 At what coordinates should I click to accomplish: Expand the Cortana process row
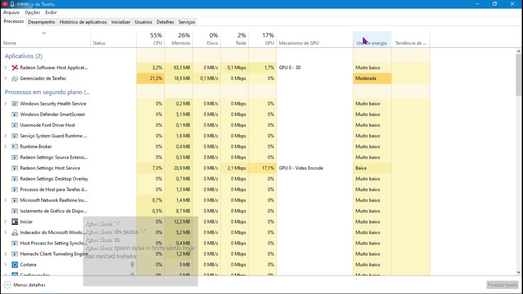5,265
